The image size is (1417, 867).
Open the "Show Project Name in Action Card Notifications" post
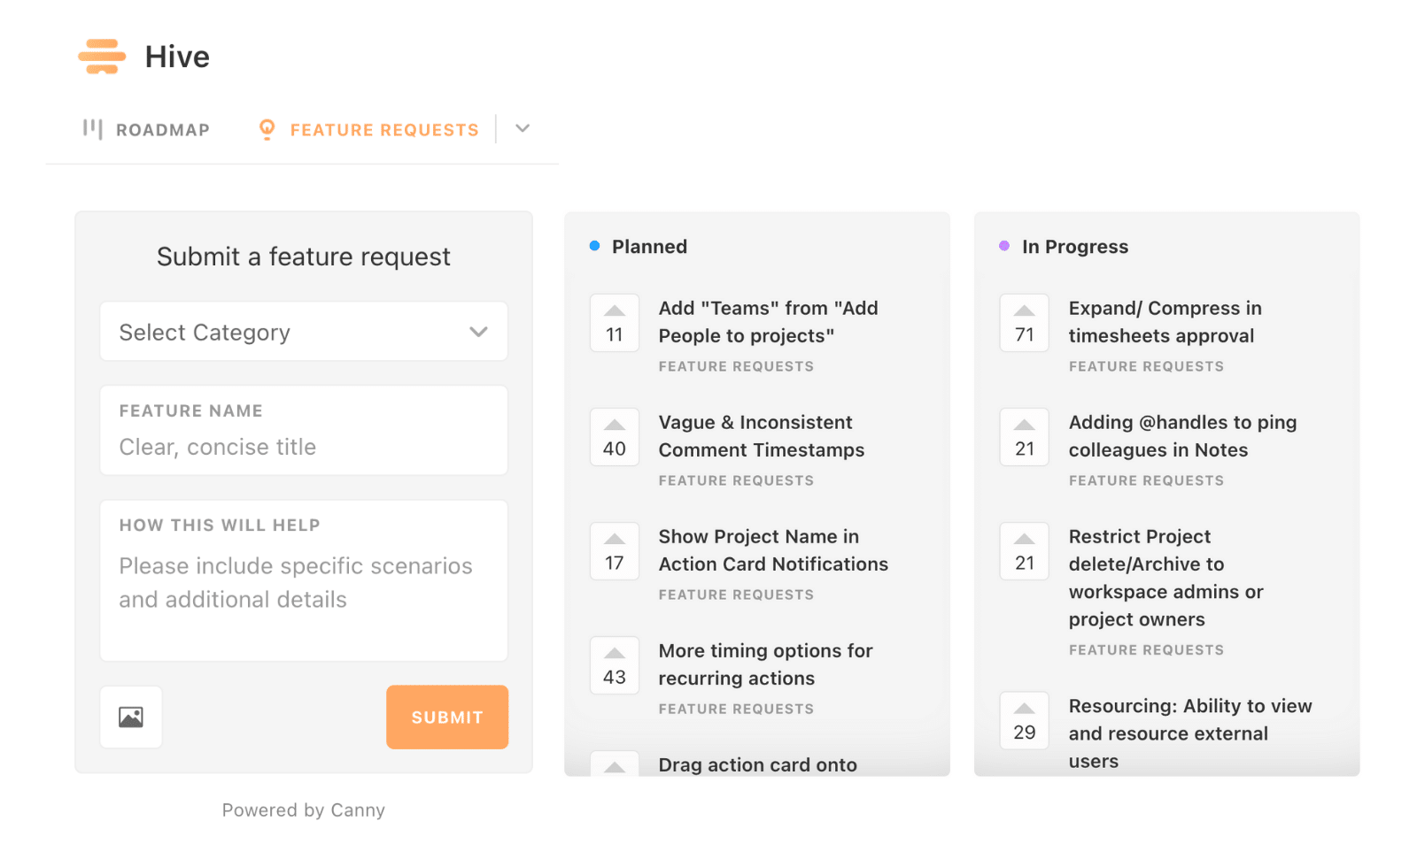[x=773, y=549]
